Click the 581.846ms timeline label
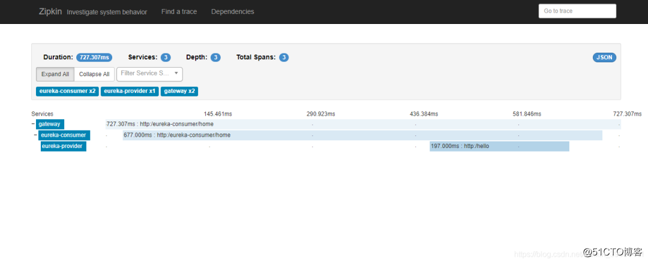 pyautogui.click(x=527, y=114)
